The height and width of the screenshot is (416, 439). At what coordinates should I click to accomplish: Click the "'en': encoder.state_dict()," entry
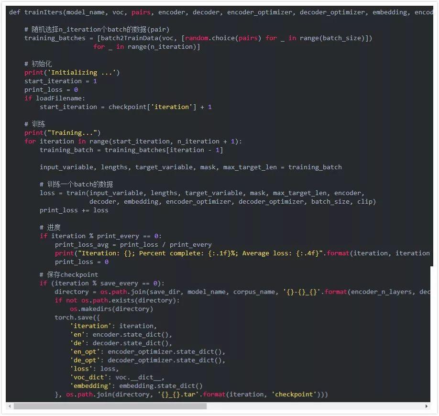[x=121, y=335]
